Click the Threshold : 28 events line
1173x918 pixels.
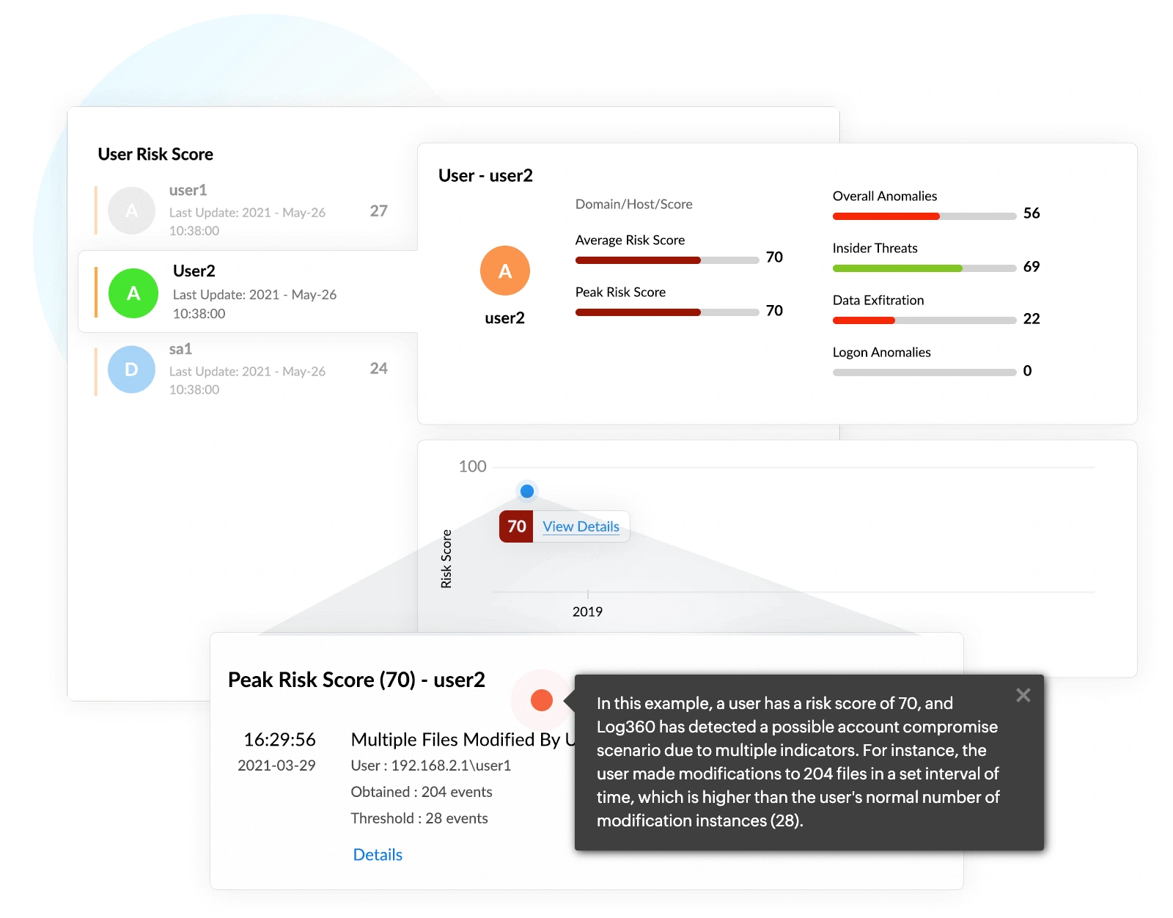[419, 818]
